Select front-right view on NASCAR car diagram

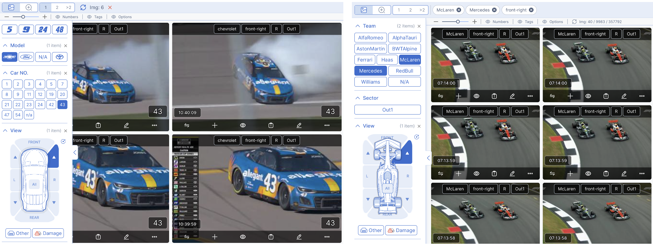[54, 157]
